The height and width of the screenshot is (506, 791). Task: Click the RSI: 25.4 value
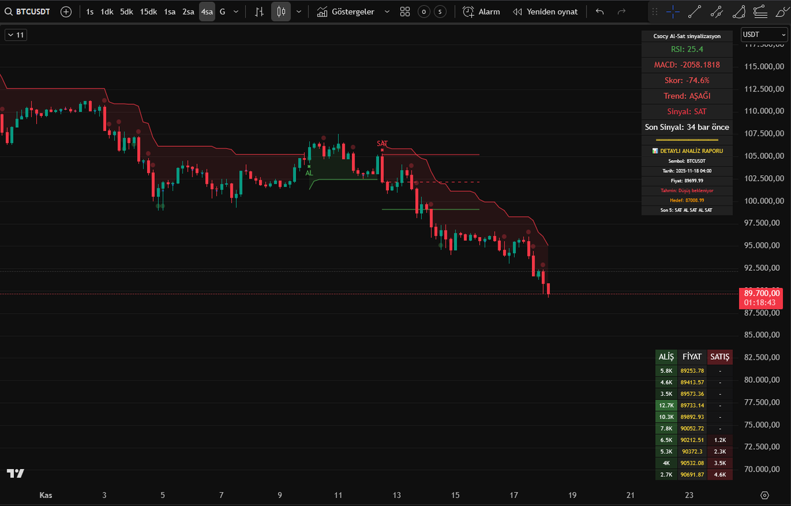point(687,49)
